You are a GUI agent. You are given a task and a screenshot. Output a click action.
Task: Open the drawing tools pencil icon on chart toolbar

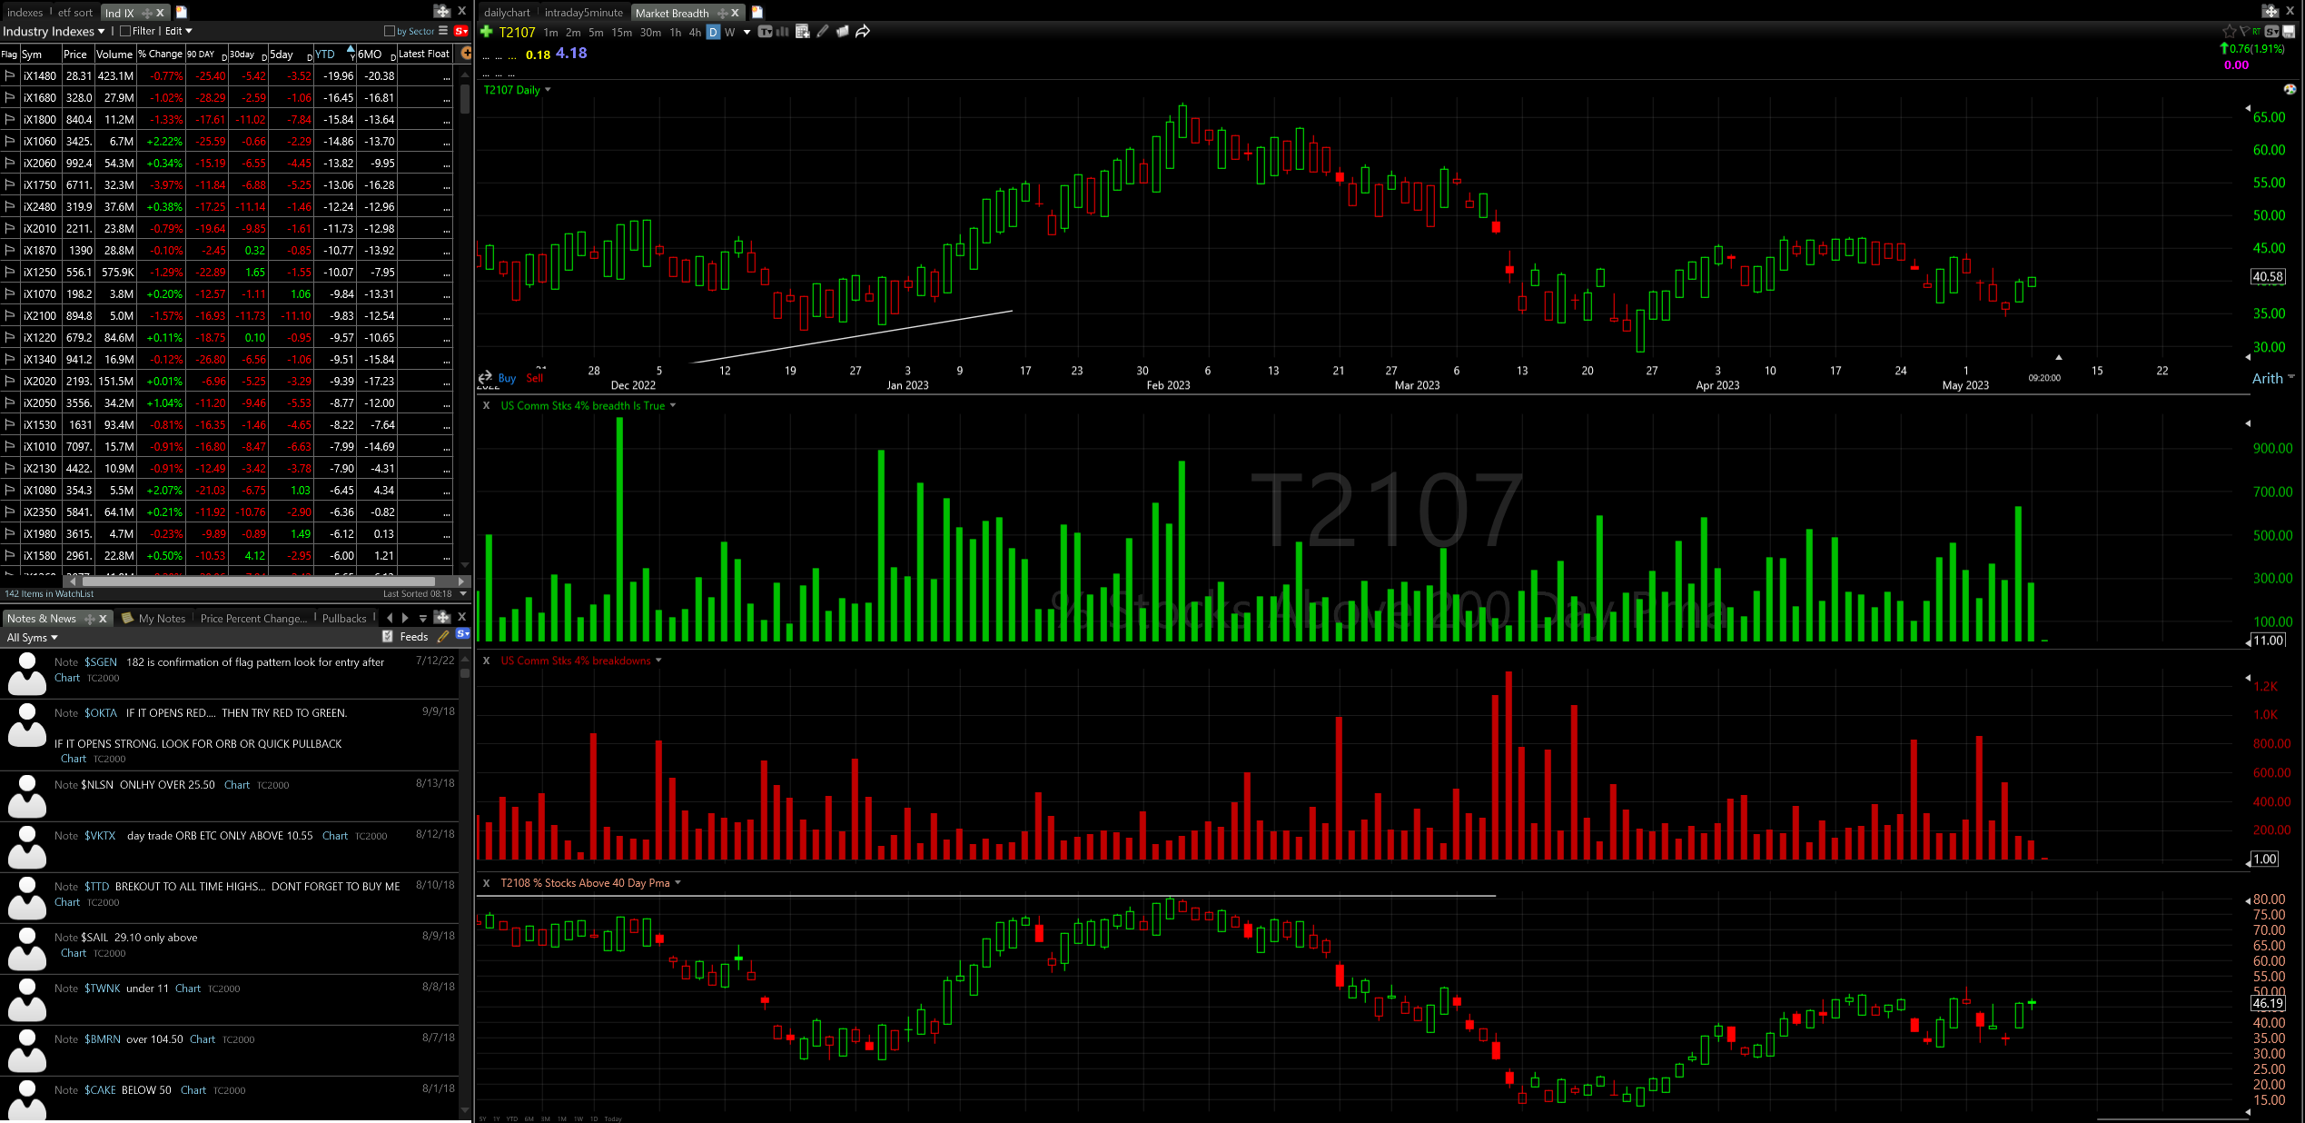[823, 32]
